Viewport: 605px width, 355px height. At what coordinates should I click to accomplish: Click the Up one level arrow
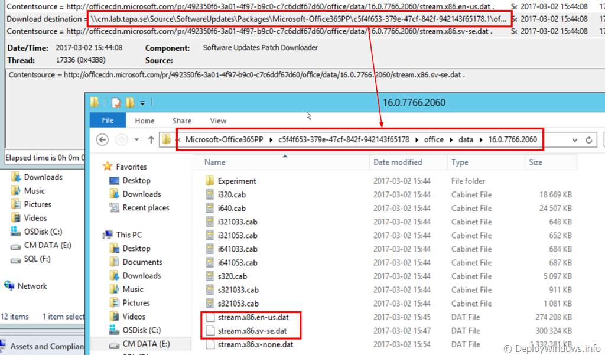click(151, 140)
